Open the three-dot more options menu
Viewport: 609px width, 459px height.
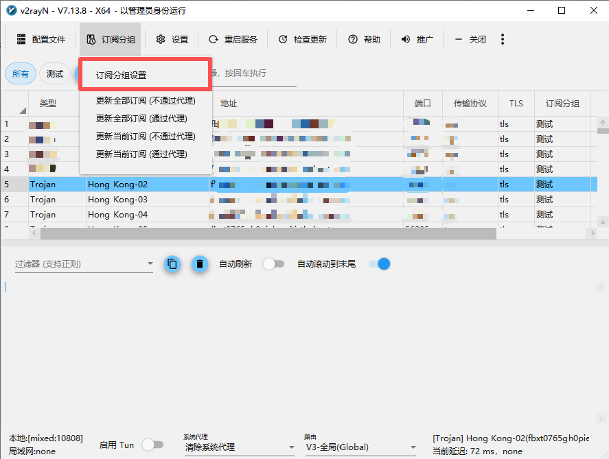pyautogui.click(x=503, y=40)
